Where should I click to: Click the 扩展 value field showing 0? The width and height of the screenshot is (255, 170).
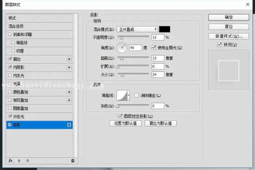coord(158,67)
